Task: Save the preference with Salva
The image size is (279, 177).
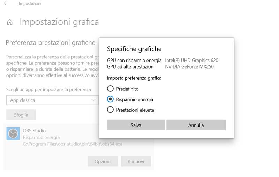Action: 136,125
